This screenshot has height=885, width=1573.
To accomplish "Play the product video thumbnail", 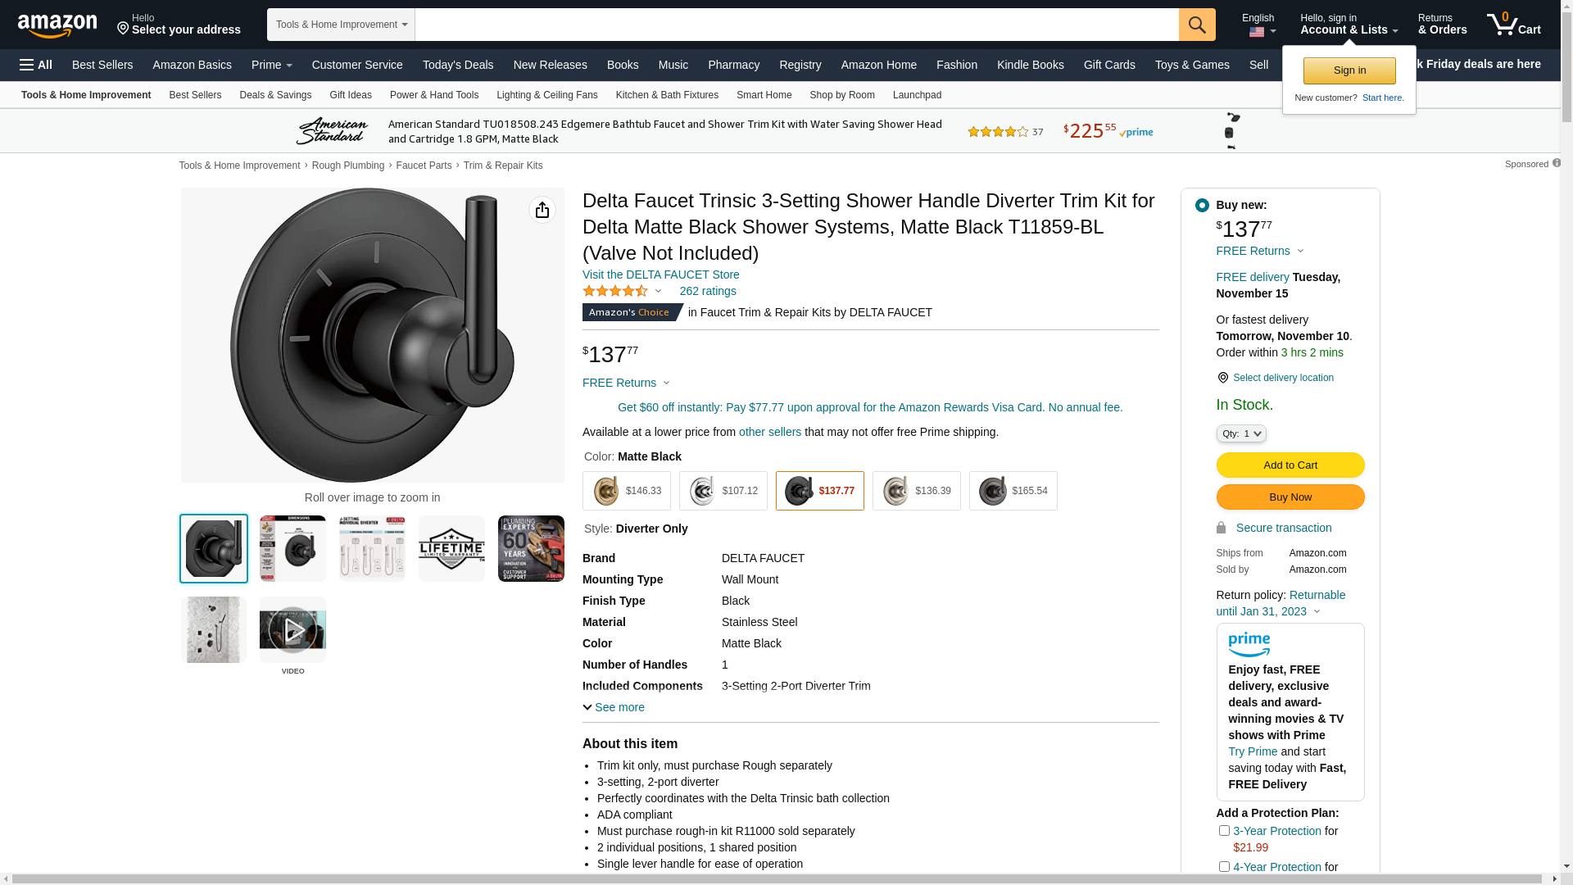I will pos(292,630).
